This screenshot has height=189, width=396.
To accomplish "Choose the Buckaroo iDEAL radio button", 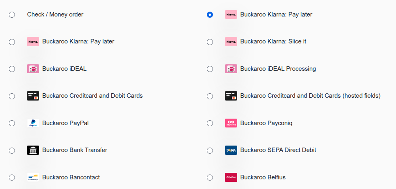I will [x=12, y=69].
